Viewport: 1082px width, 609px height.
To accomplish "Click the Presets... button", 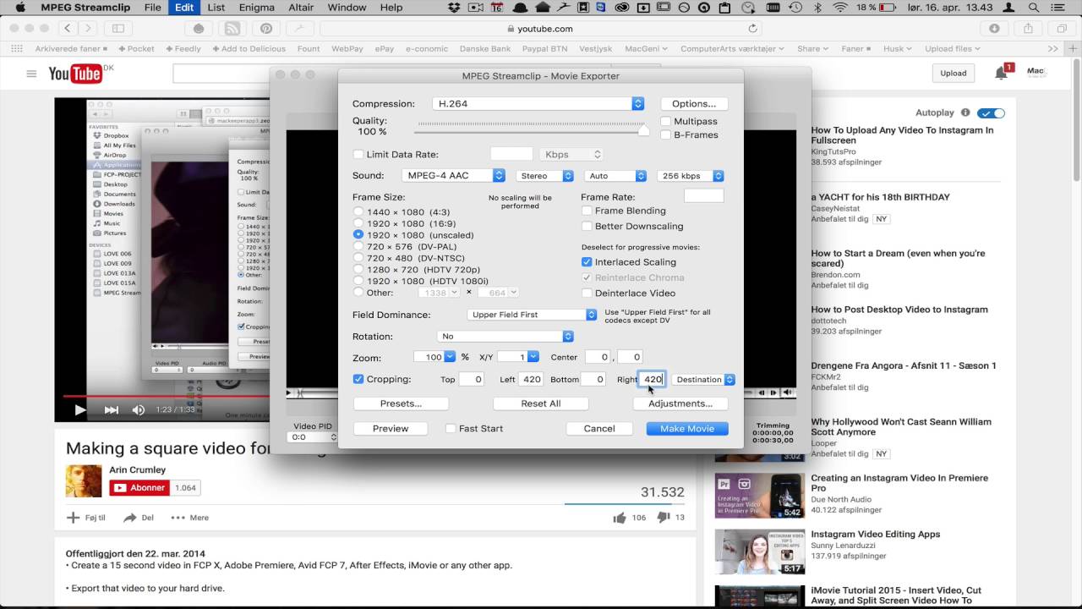I will coord(401,403).
